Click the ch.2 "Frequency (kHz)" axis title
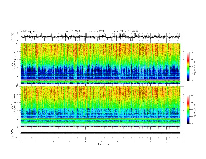This screenshot has height=159, width=206. 15,103
